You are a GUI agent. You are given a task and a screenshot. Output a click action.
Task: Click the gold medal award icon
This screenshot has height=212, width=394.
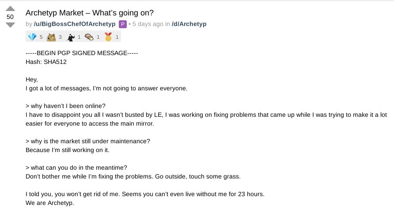[x=108, y=37]
